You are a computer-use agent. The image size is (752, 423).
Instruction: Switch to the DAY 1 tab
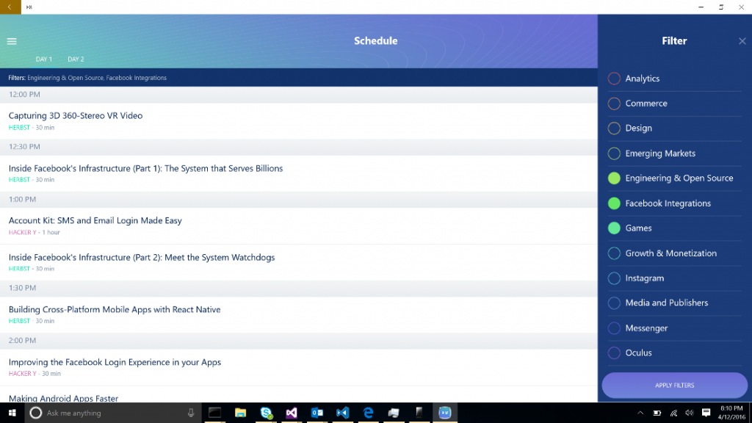click(44, 59)
